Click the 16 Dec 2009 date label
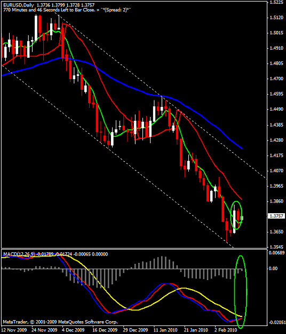 [x=105, y=330]
